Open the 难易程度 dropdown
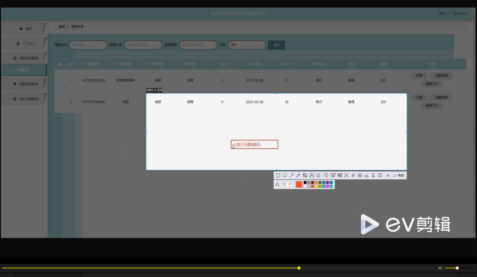Viewport: 477px width, 277px height. point(198,45)
